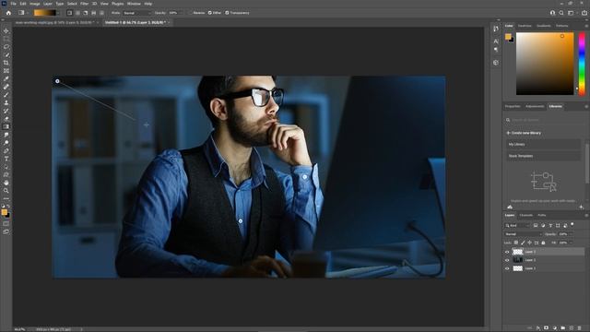Viewport: 590px width, 332px height.
Task: Click the delete layer trash icon
Action: point(580,328)
